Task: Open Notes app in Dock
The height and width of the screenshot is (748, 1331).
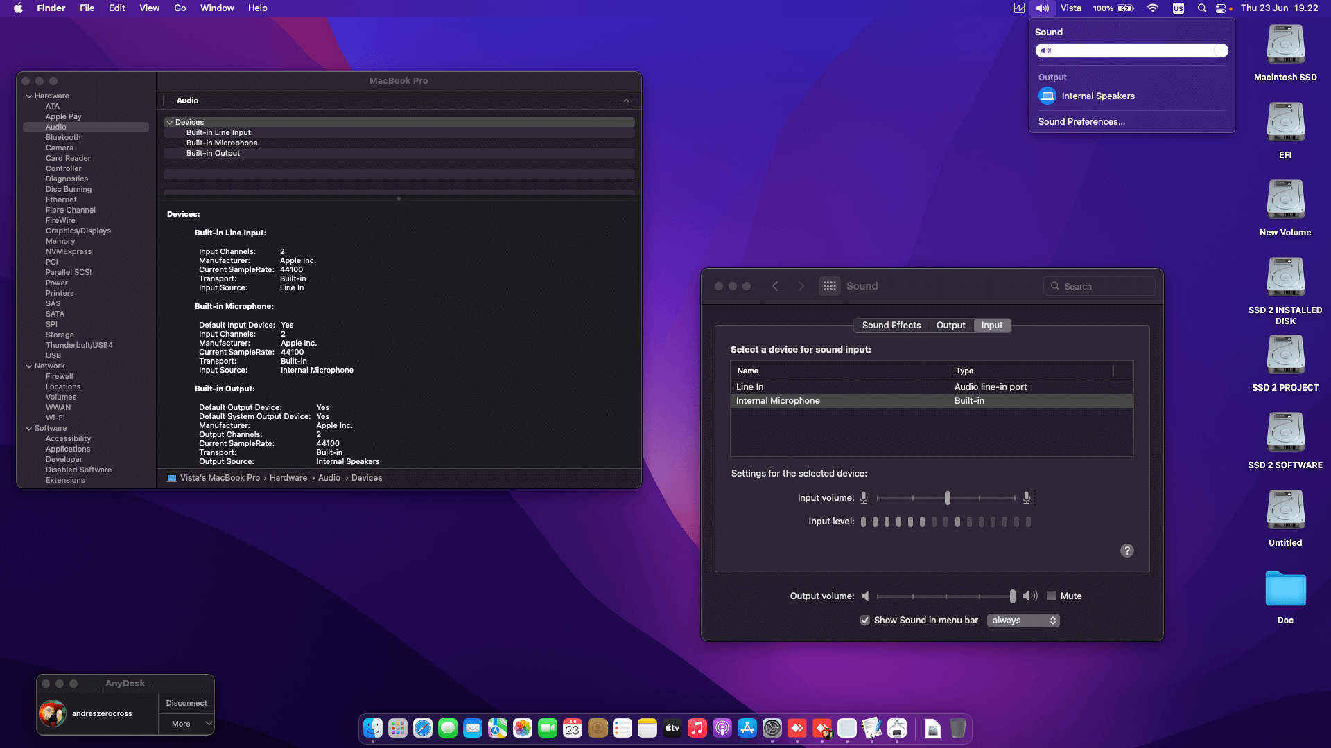Action: coord(647,728)
